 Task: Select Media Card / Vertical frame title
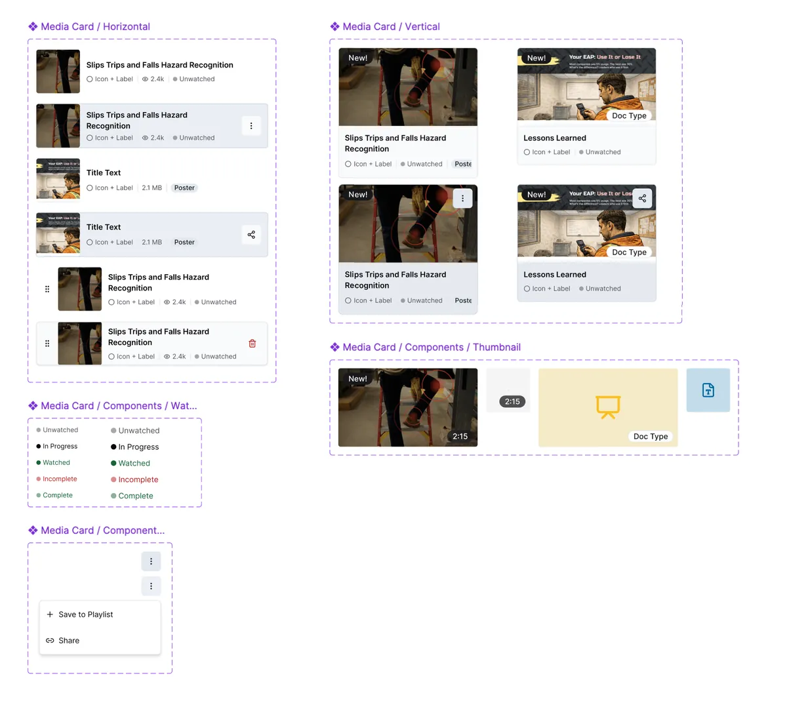(x=391, y=27)
